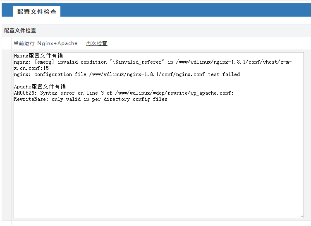This screenshot has width=311, height=226.
Task: Click the x.cn.conf:15 text
Action: (31, 68)
